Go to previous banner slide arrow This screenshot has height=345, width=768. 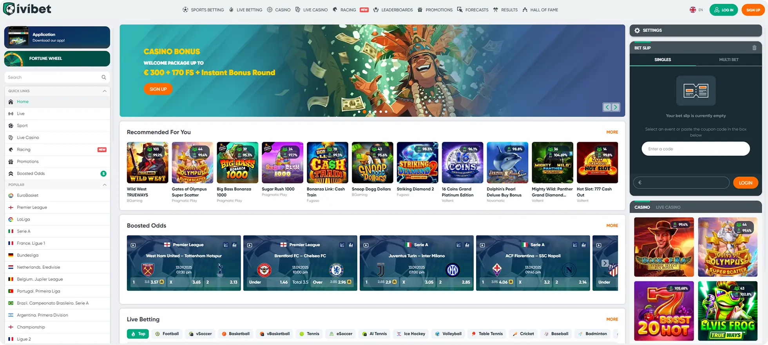[607, 107]
